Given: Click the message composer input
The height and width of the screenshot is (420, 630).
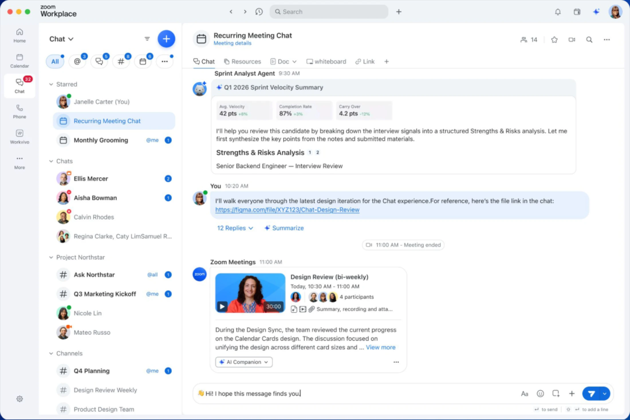Looking at the screenshot, I should tap(355, 394).
